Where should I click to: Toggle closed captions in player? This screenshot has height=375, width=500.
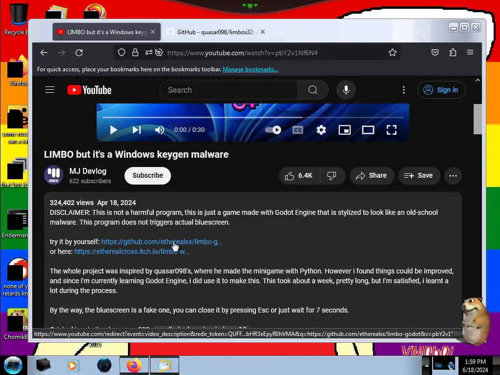click(x=297, y=130)
